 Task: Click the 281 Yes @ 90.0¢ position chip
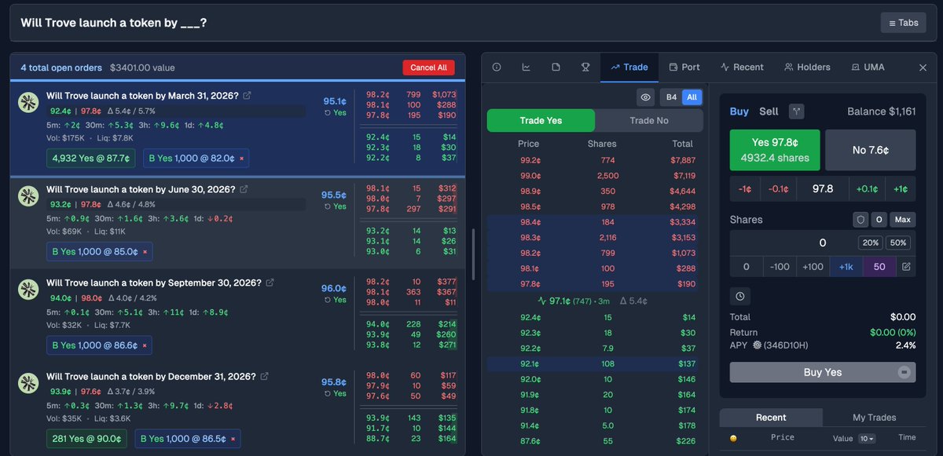tap(87, 439)
